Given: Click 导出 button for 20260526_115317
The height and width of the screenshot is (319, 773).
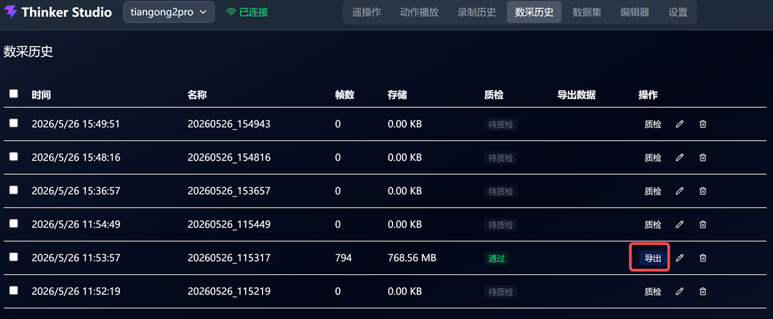Looking at the screenshot, I should point(653,259).
